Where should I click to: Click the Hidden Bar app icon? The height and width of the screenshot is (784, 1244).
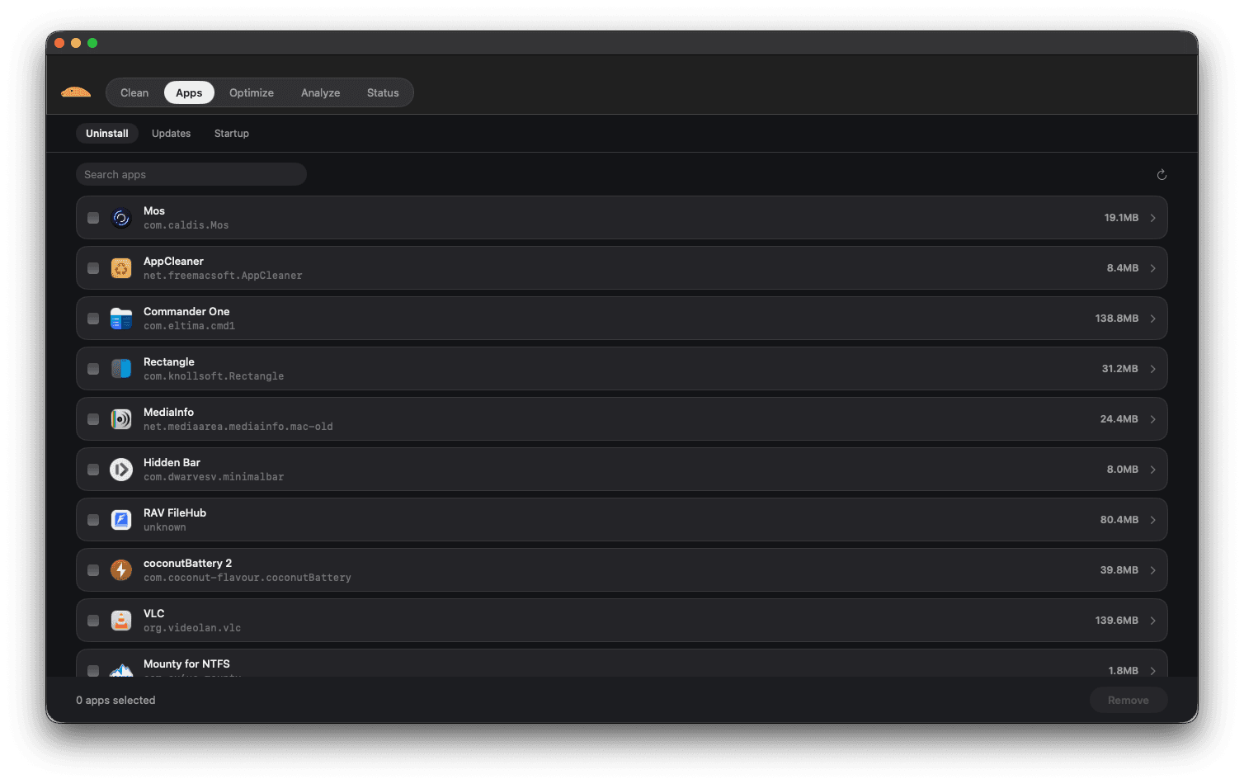(121, 470)
